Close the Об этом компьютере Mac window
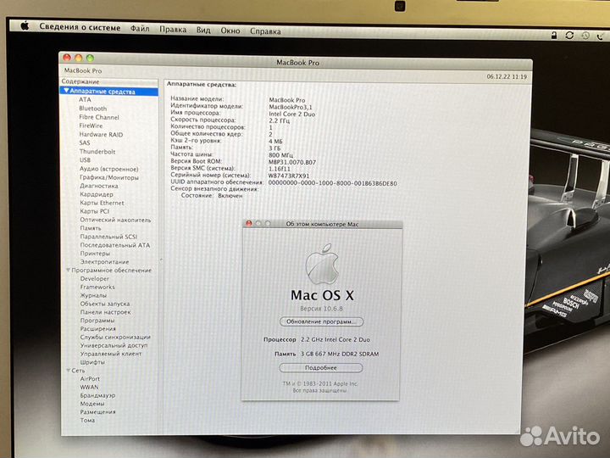 248,223
